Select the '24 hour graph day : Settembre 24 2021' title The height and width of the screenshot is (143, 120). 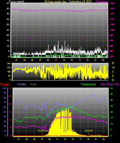point(68,2)
